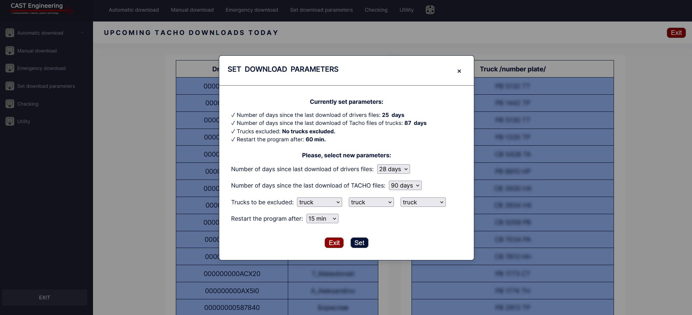This screenshot has height=315, width=692.
Task: Open the TACHO files 90 days dropdown
Action: 405,185
